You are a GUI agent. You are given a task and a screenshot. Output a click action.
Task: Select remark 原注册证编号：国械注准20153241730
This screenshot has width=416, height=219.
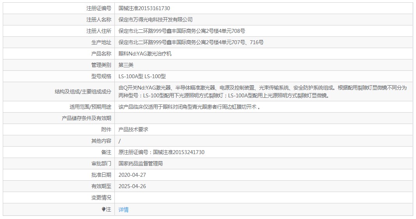(x=161, y=152)
